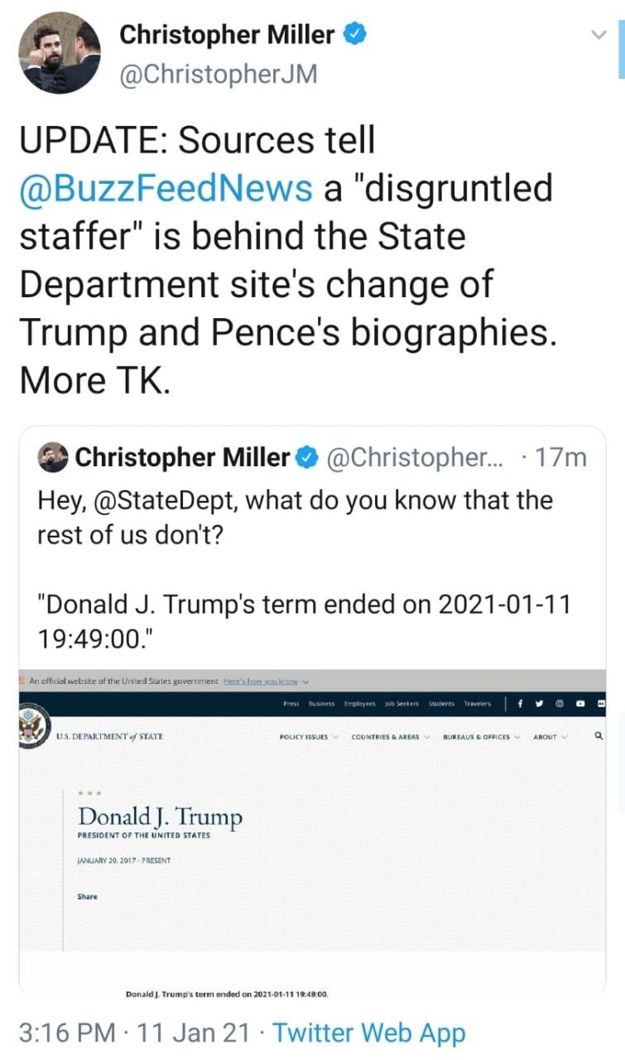Open Christopher Miller's profile avatar
Screen dimensions: 625x1060
click(x=60, y=53)
